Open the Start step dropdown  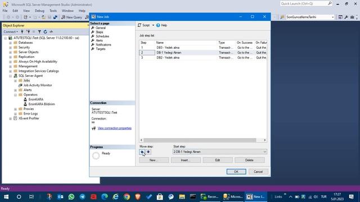264,152
